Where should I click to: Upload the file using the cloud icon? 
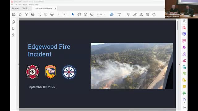[26, 14]
